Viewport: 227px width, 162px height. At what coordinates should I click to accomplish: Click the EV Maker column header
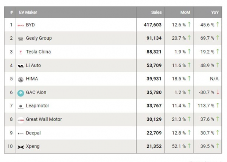point(28,12)
